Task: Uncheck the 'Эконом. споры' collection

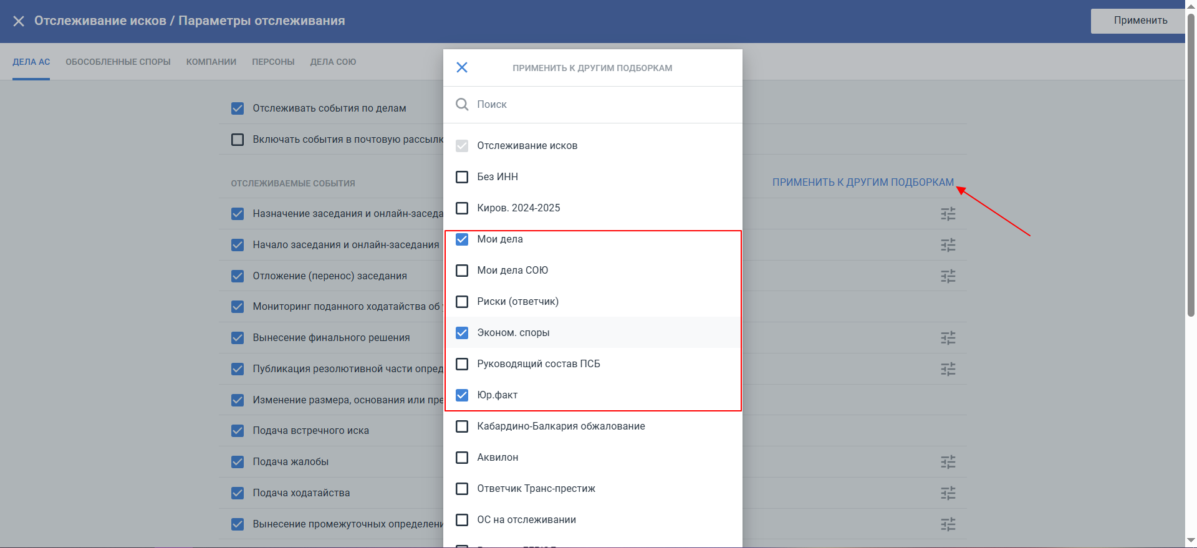Action: (x=462, y=333)
